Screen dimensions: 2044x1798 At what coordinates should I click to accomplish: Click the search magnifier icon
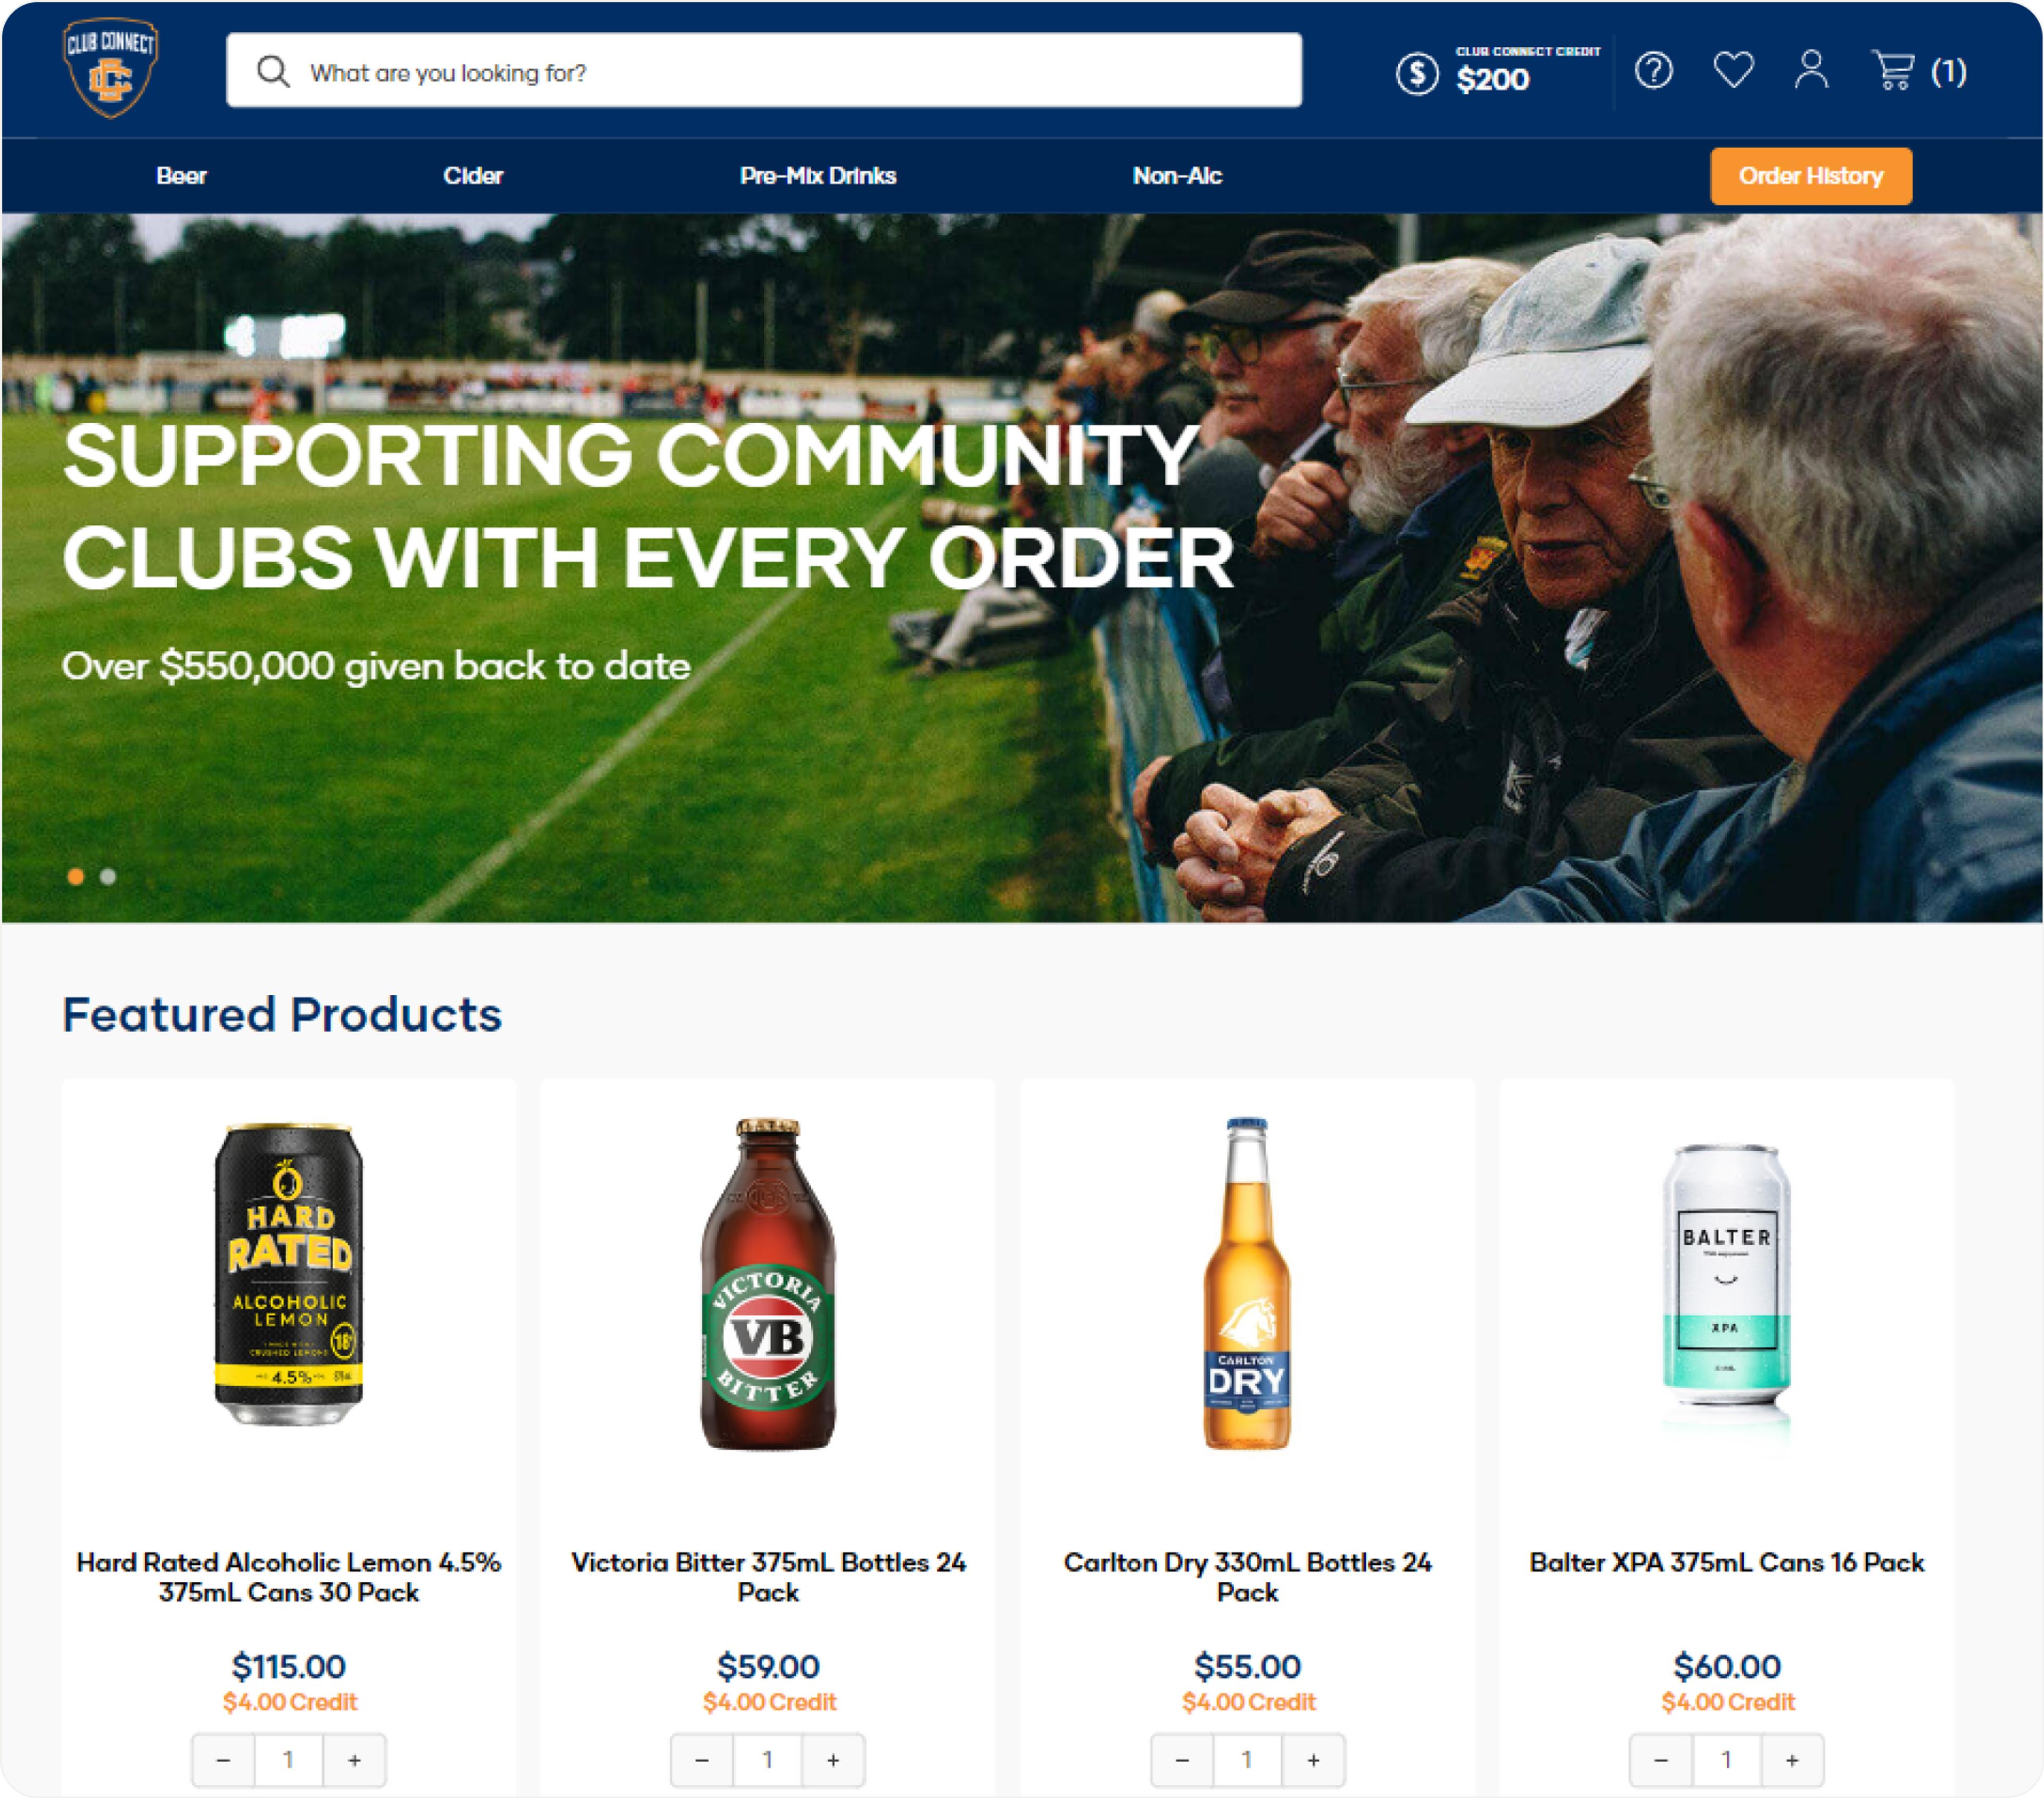(x=273, y=71)
